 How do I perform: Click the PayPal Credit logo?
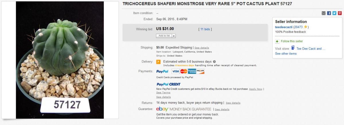[x=169, y=84]
